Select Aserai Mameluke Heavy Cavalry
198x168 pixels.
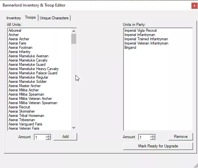click(40, 69)
